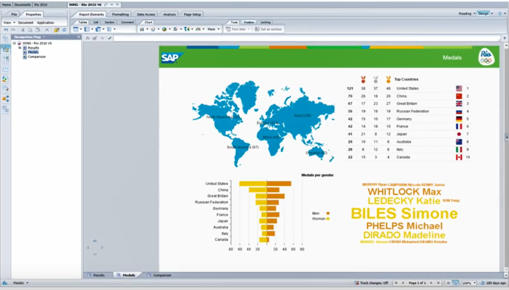Click the Turn Into button
Screen dimensions: 509x290
tap(238, 29)
